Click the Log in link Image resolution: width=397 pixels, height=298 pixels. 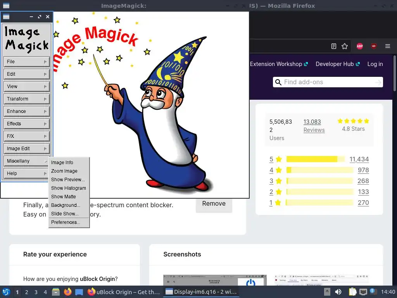(x=375, y=64)
